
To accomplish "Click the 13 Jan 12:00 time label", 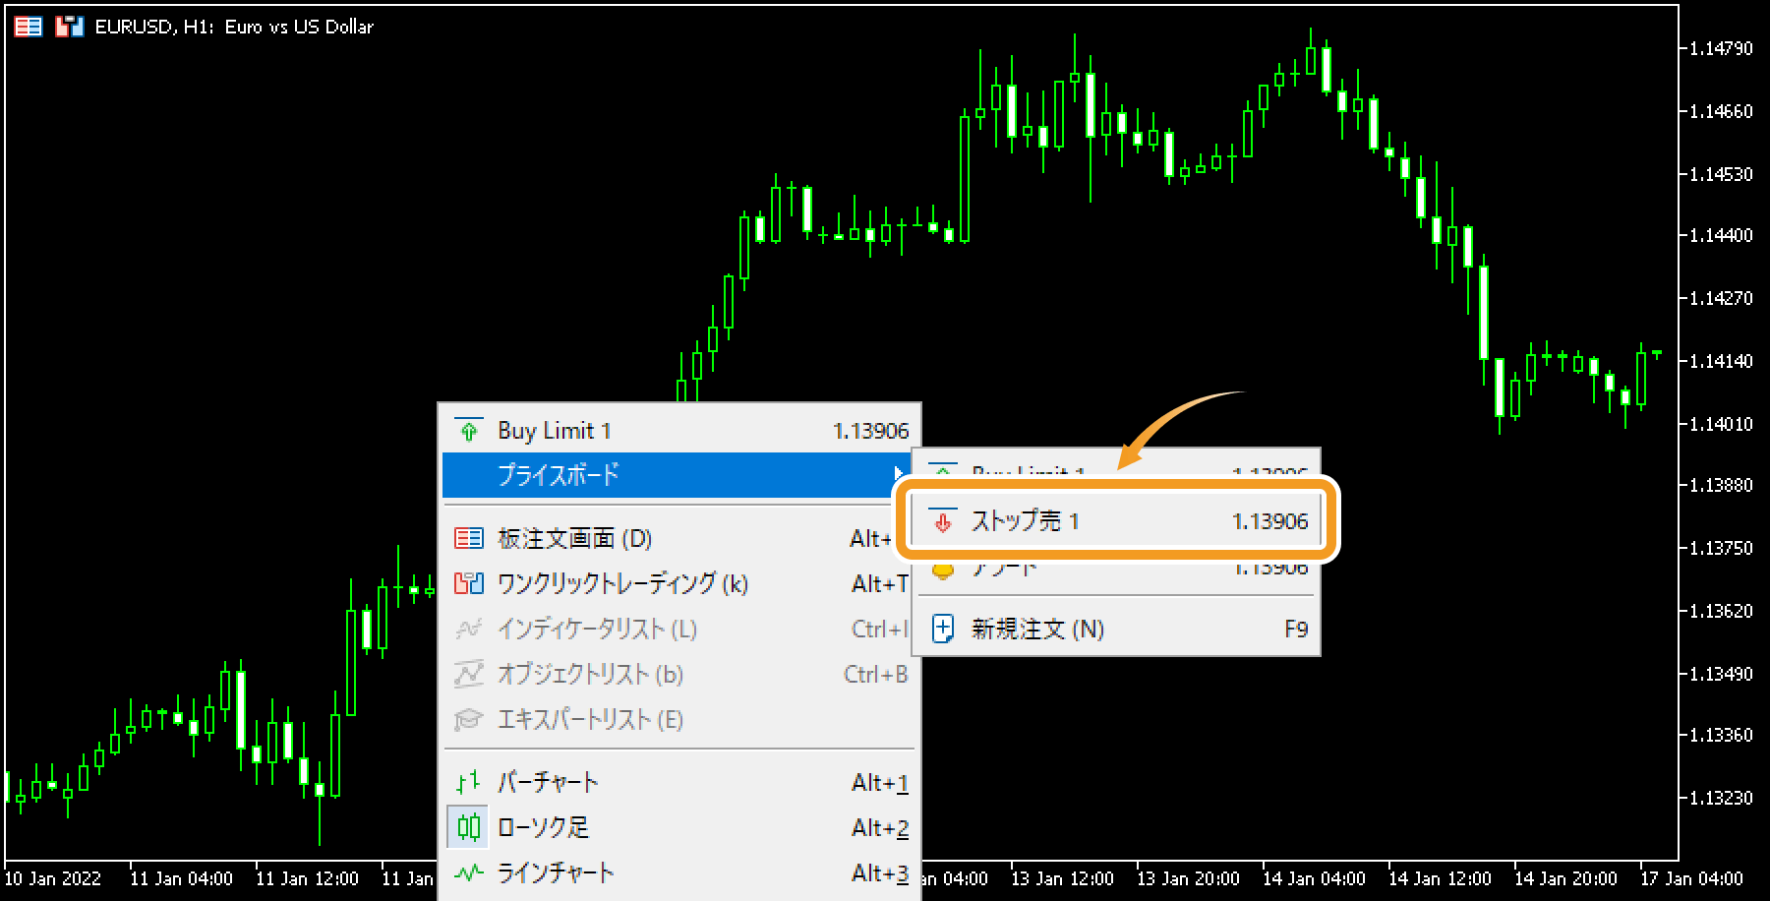I will [1063, 878].
